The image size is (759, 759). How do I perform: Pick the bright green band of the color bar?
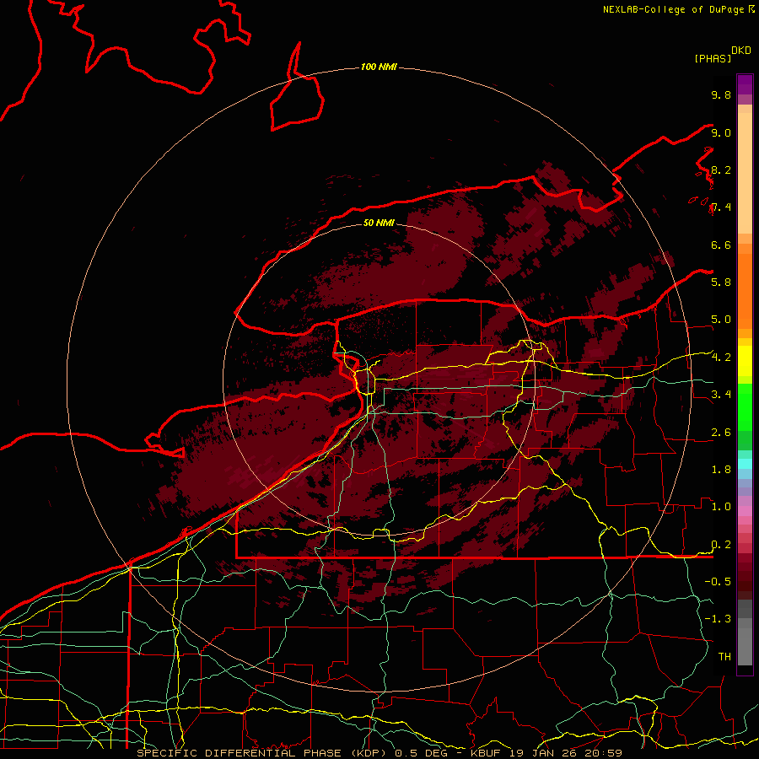point(745,406)
